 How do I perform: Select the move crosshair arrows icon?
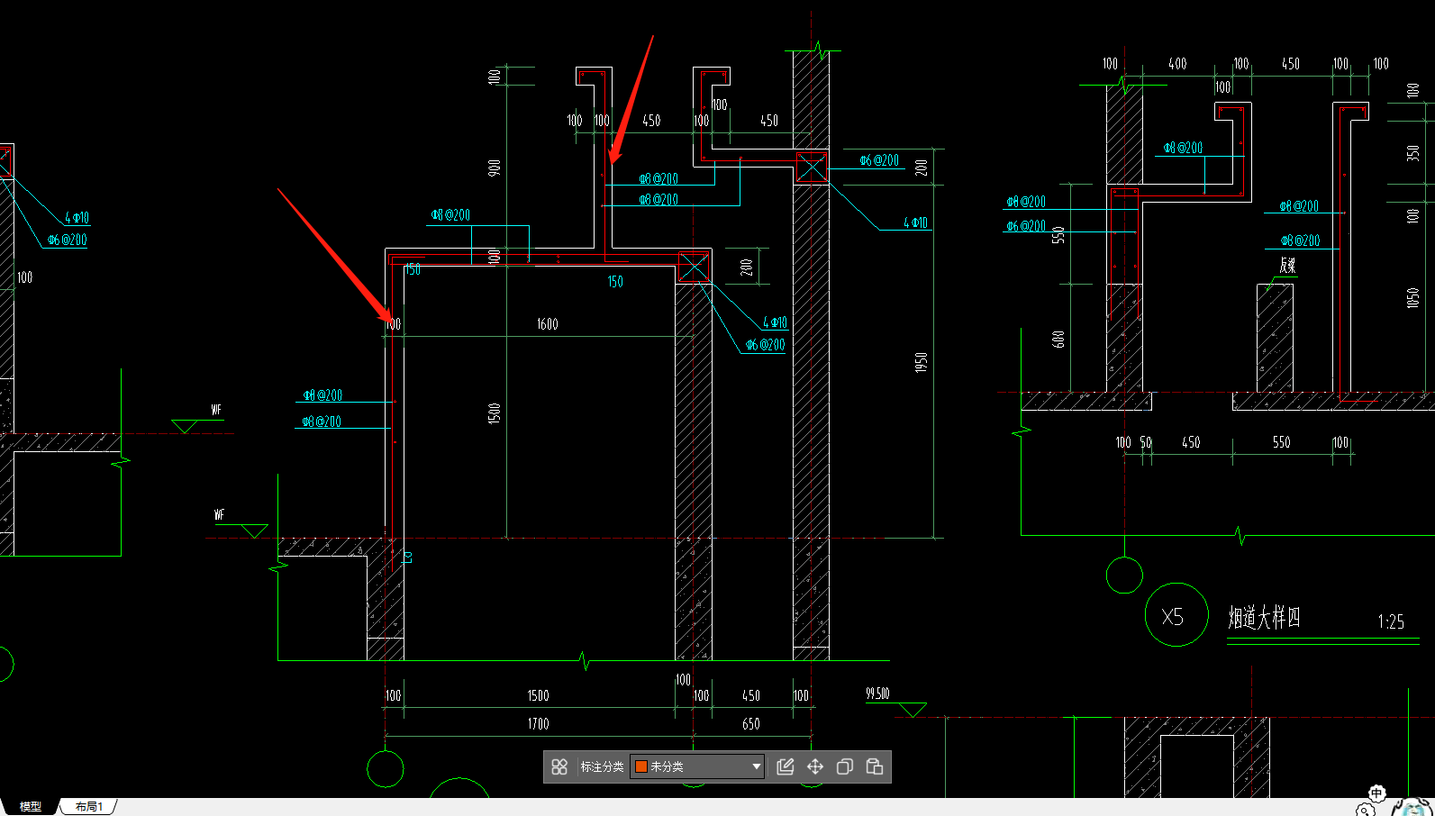pyautogui.click(x=815, y=766)
